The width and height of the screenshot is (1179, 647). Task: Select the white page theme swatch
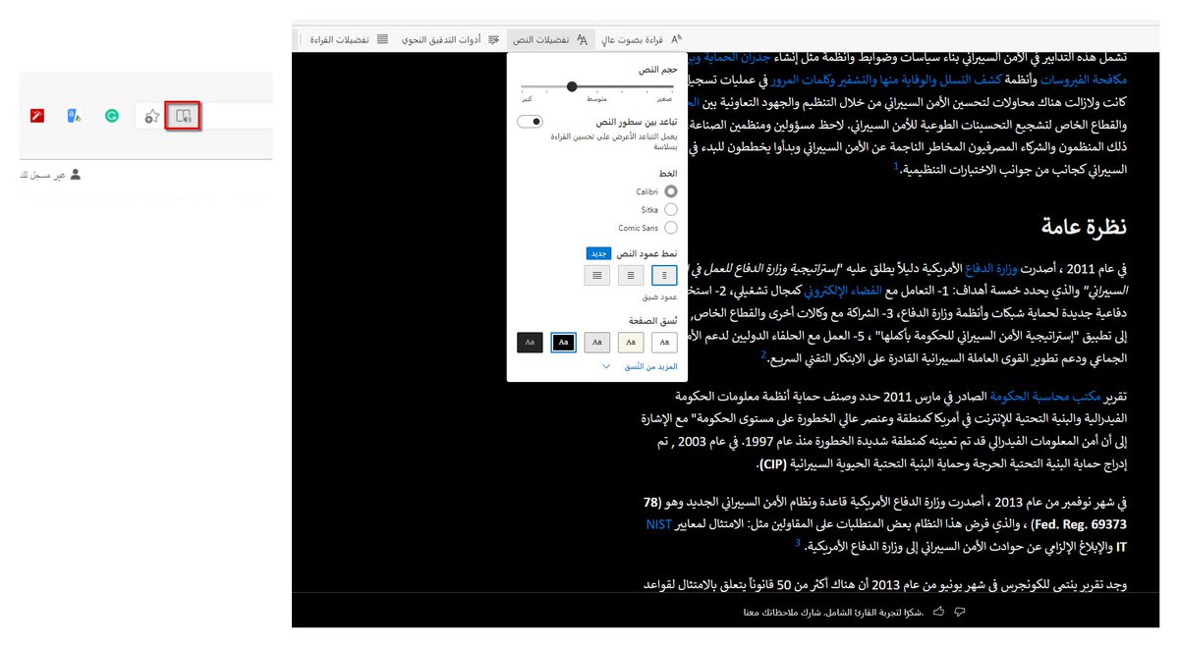(664, 342)
